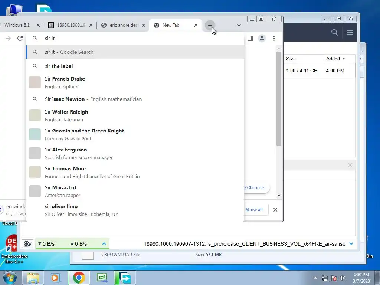Screen dimensions: 380x285
Task: Click Action Center flag in tray
Action: [334, 278]
